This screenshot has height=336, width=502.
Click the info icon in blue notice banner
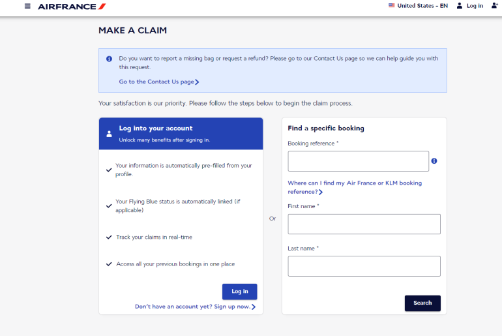pyautogui.click(x=109, y=59)
